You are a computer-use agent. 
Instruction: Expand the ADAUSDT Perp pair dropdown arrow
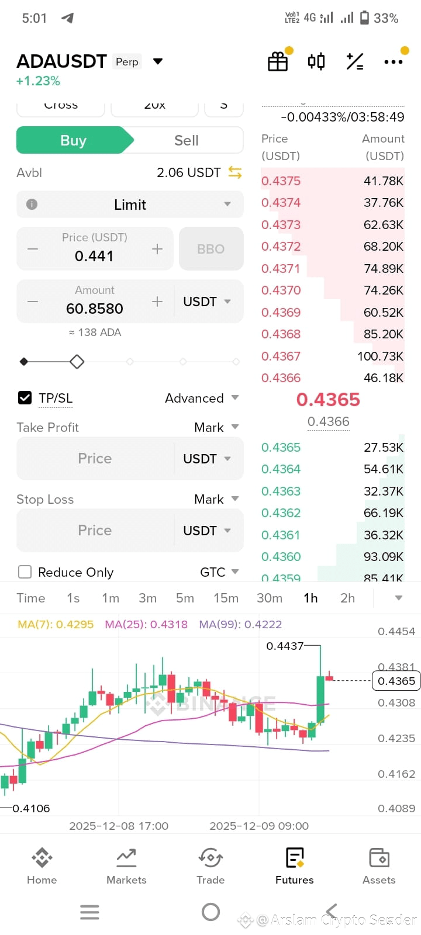[158, 61]
